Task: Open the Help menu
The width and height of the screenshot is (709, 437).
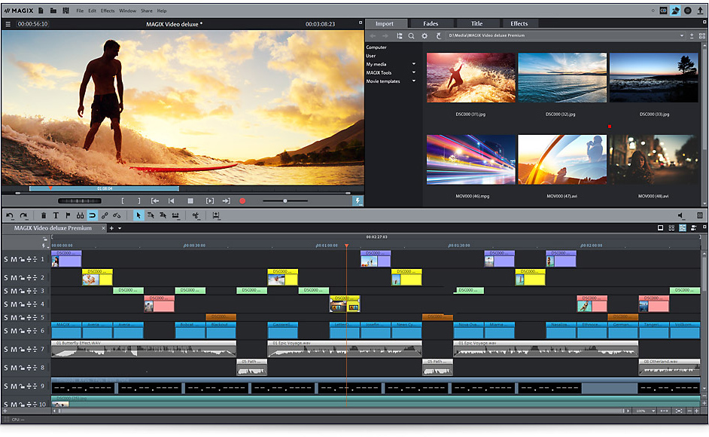Action: tap(162, 11)
